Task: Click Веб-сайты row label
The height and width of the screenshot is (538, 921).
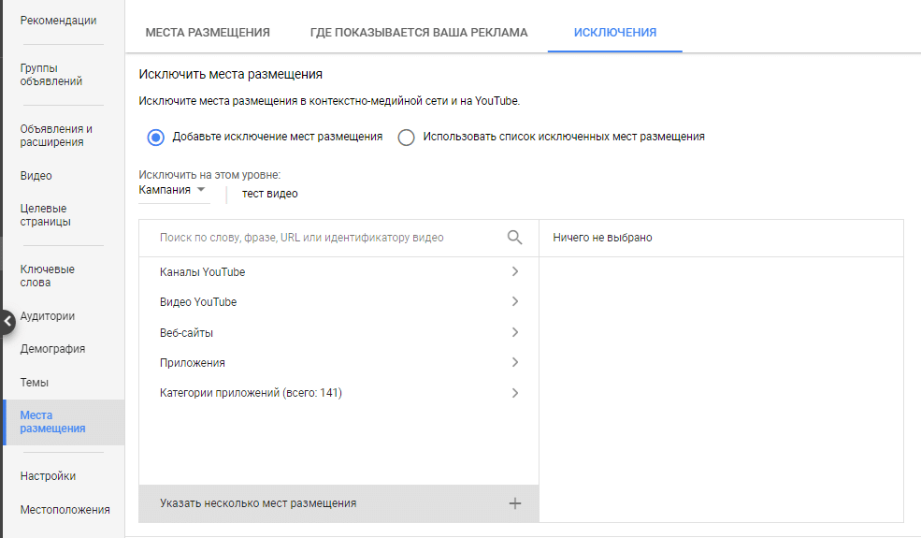Action: 186,333
